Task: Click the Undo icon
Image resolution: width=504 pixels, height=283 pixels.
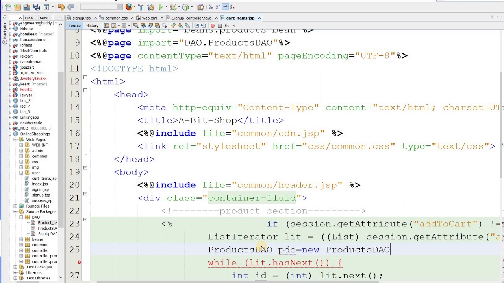Action: (61, 7)
